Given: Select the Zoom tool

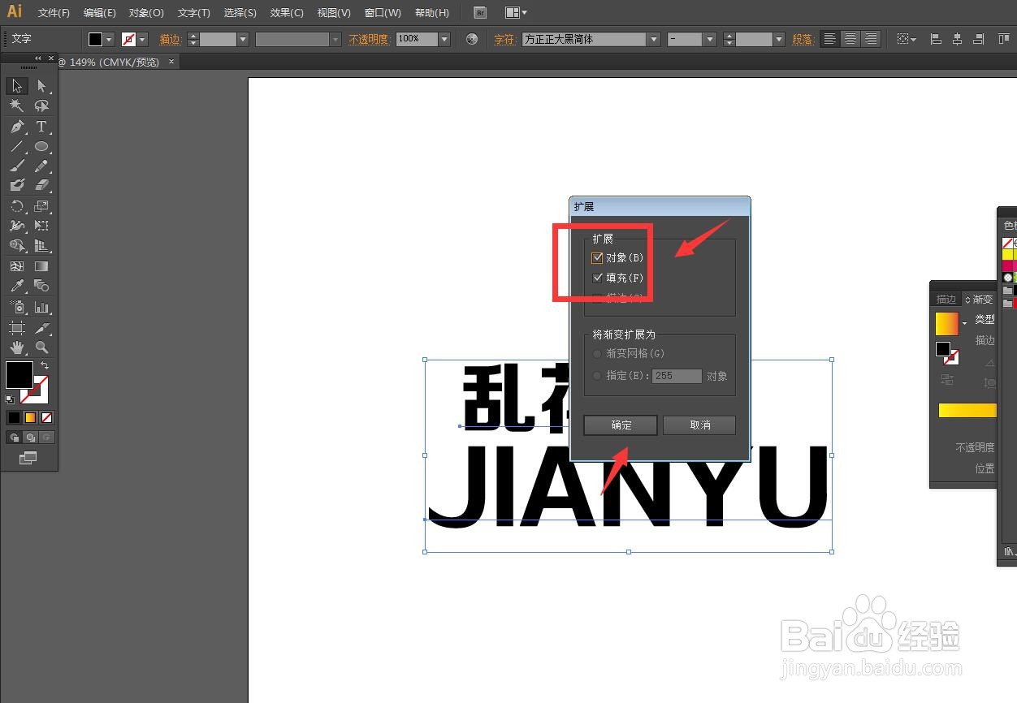Looking at the screenshot, I should pos(41,347).
